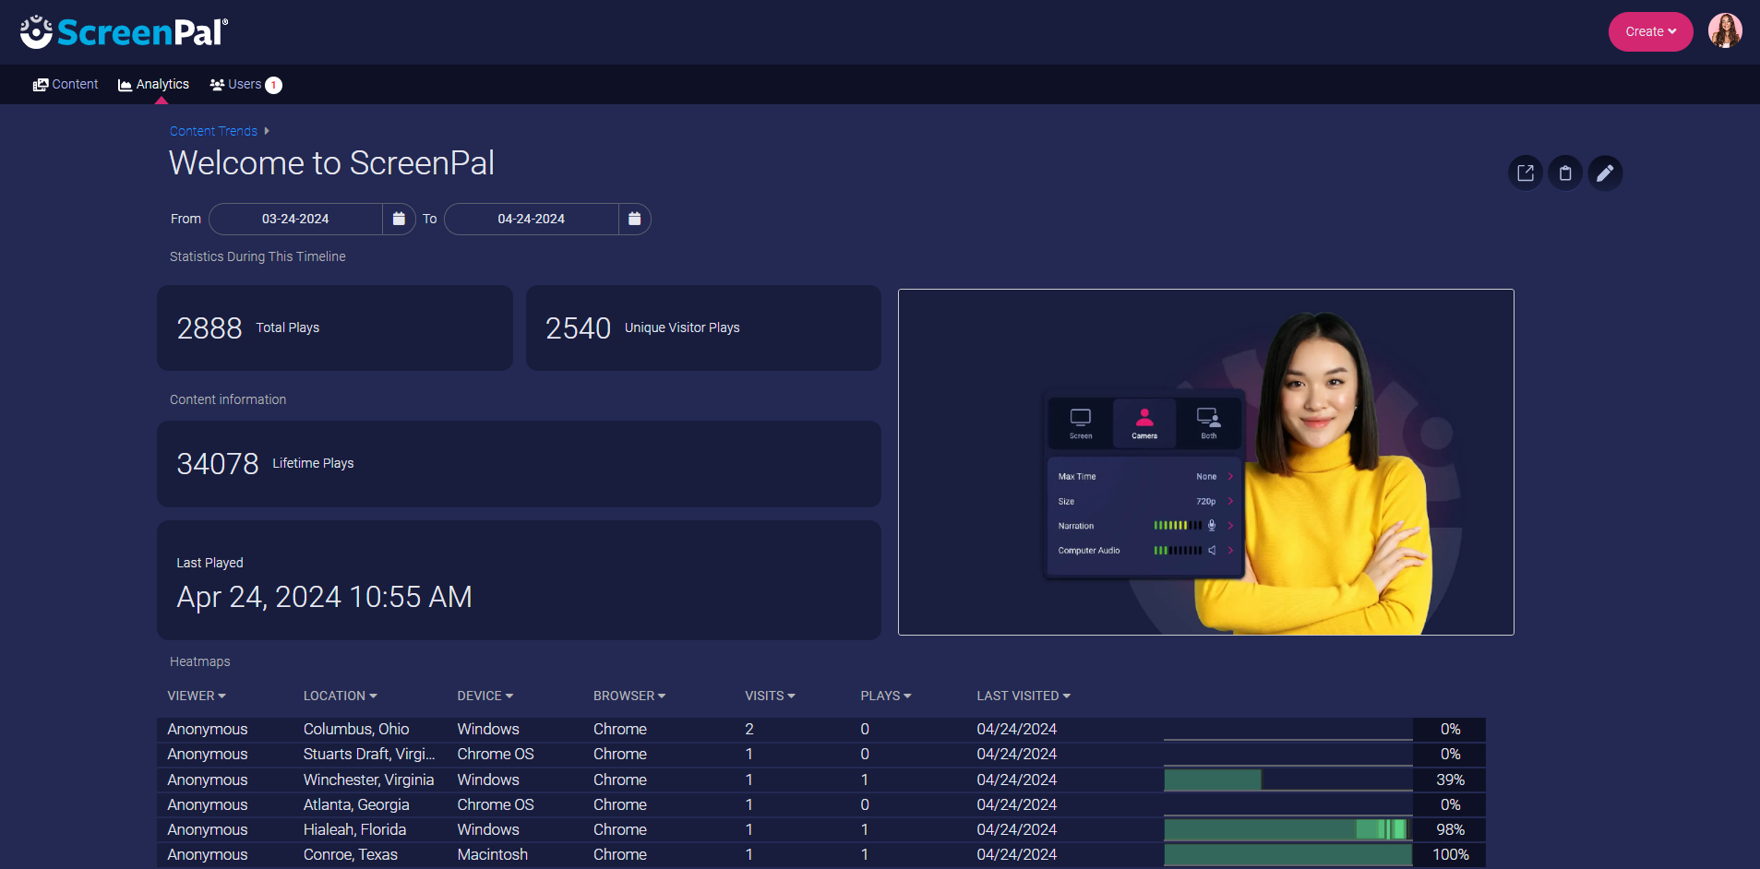
Task: Select the Winchester, Virginia location cell
Action: [369, 780]
